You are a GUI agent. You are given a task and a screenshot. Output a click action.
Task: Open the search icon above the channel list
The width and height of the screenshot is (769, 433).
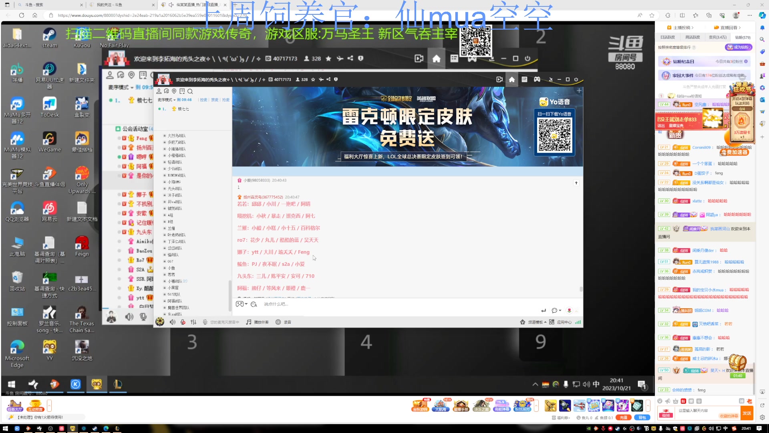[190, 91]
